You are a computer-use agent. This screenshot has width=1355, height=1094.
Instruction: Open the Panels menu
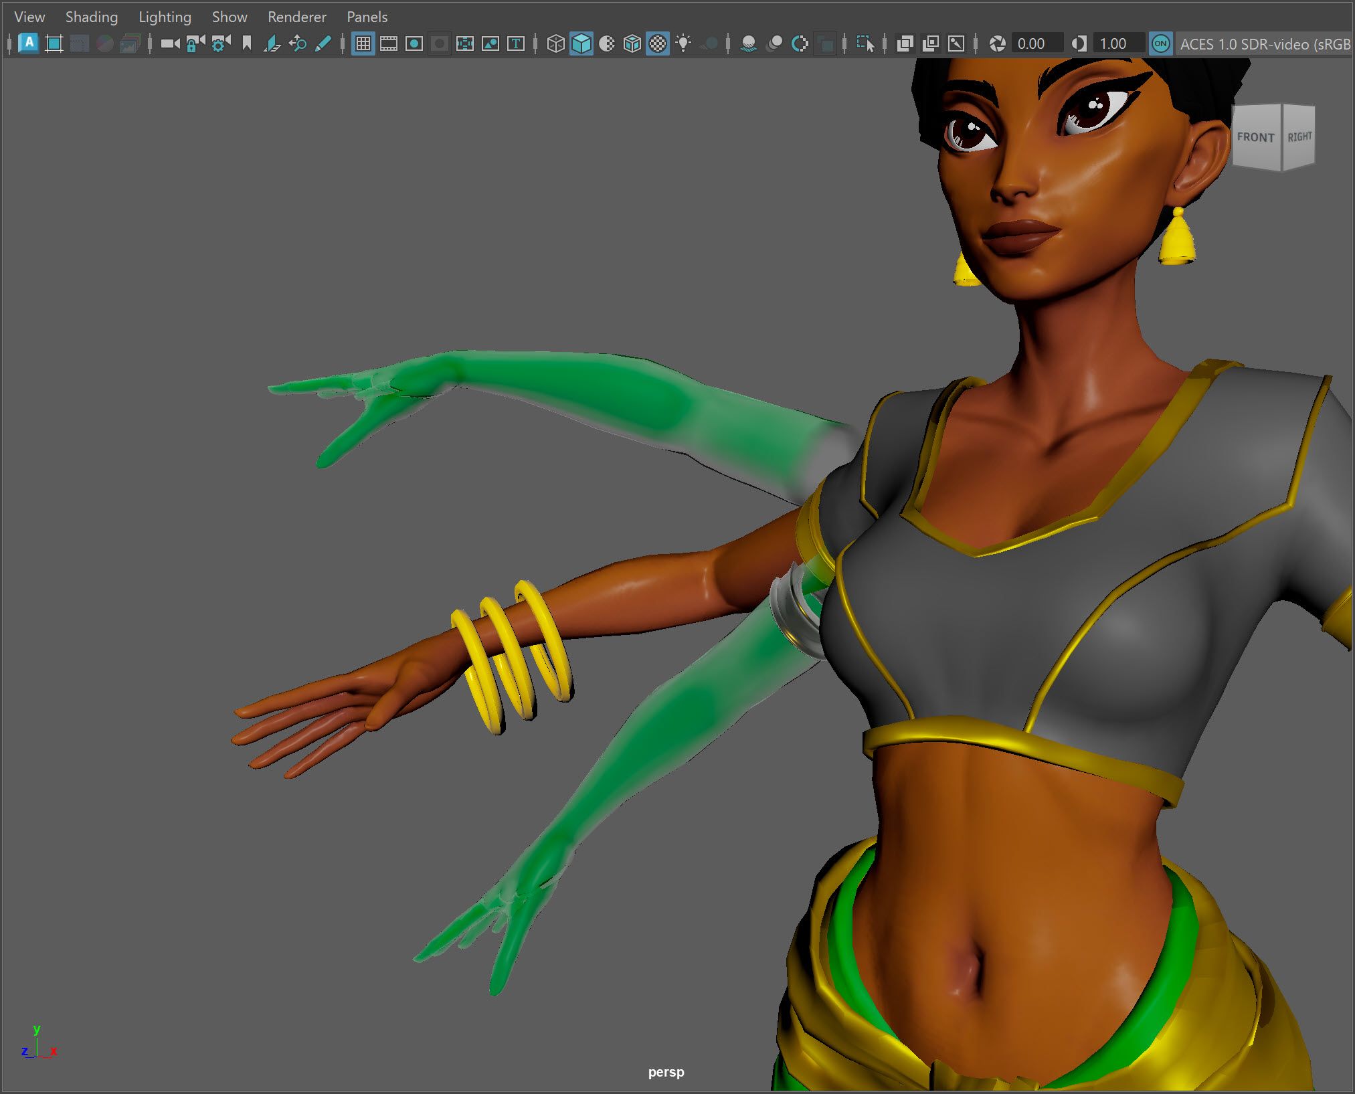pyautogui.click(x=367, y=17)
